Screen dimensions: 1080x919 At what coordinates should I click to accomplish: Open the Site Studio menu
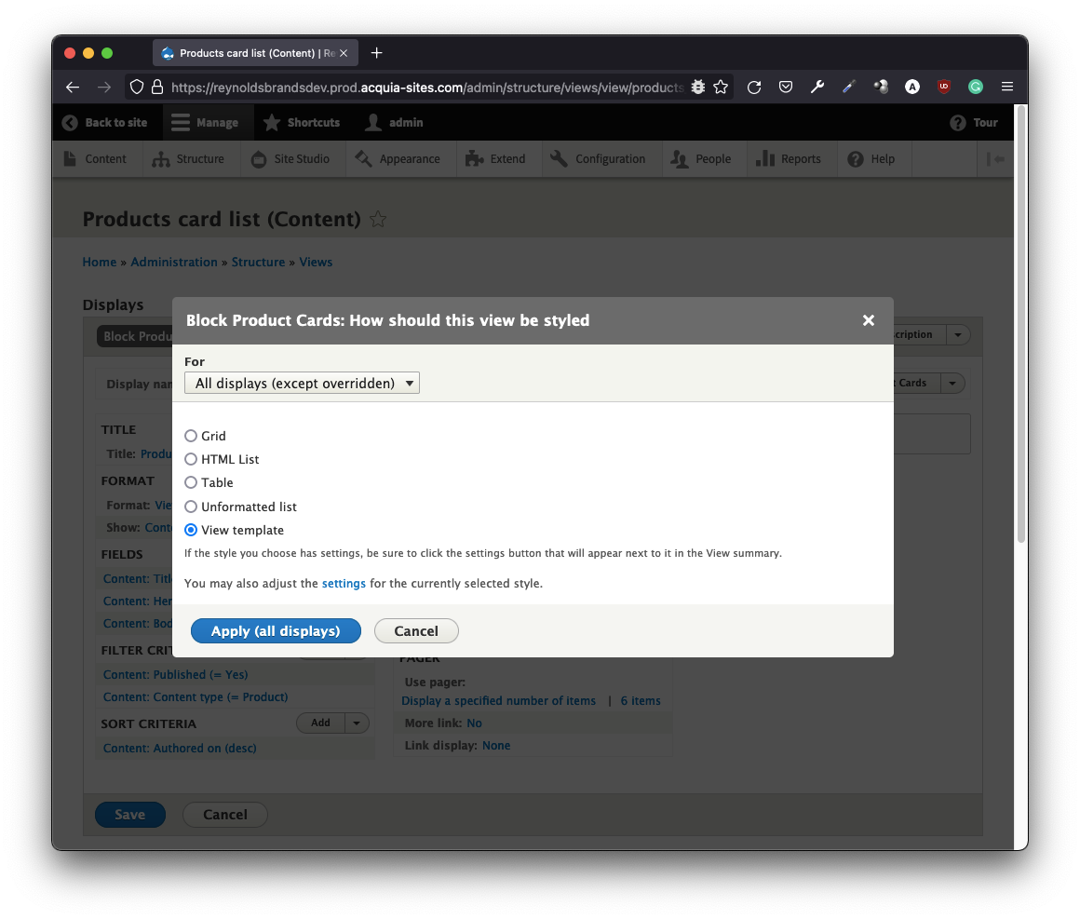290,159
